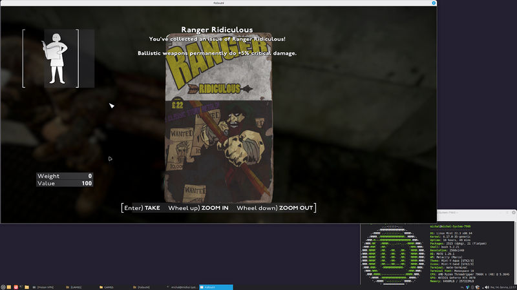Click the 'You've collected an issue' message
Viewport: 517px width, 290px height.
click(217, 39)
